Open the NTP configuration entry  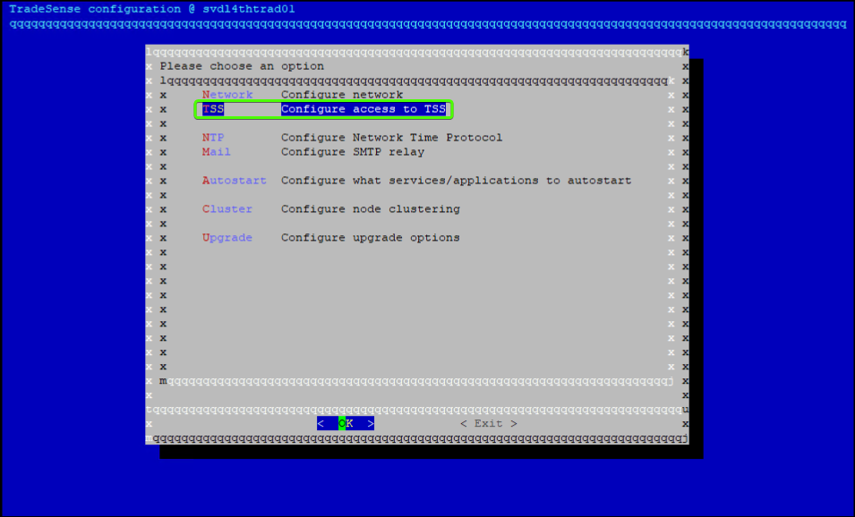click(352, 138)
